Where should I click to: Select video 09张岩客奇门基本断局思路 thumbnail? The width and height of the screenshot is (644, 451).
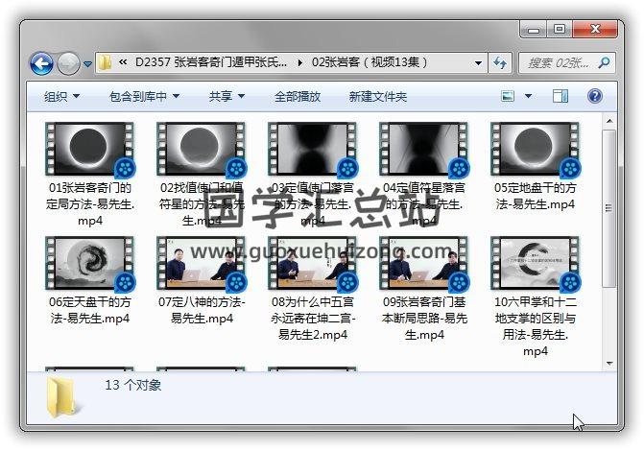tap(424, 263)
